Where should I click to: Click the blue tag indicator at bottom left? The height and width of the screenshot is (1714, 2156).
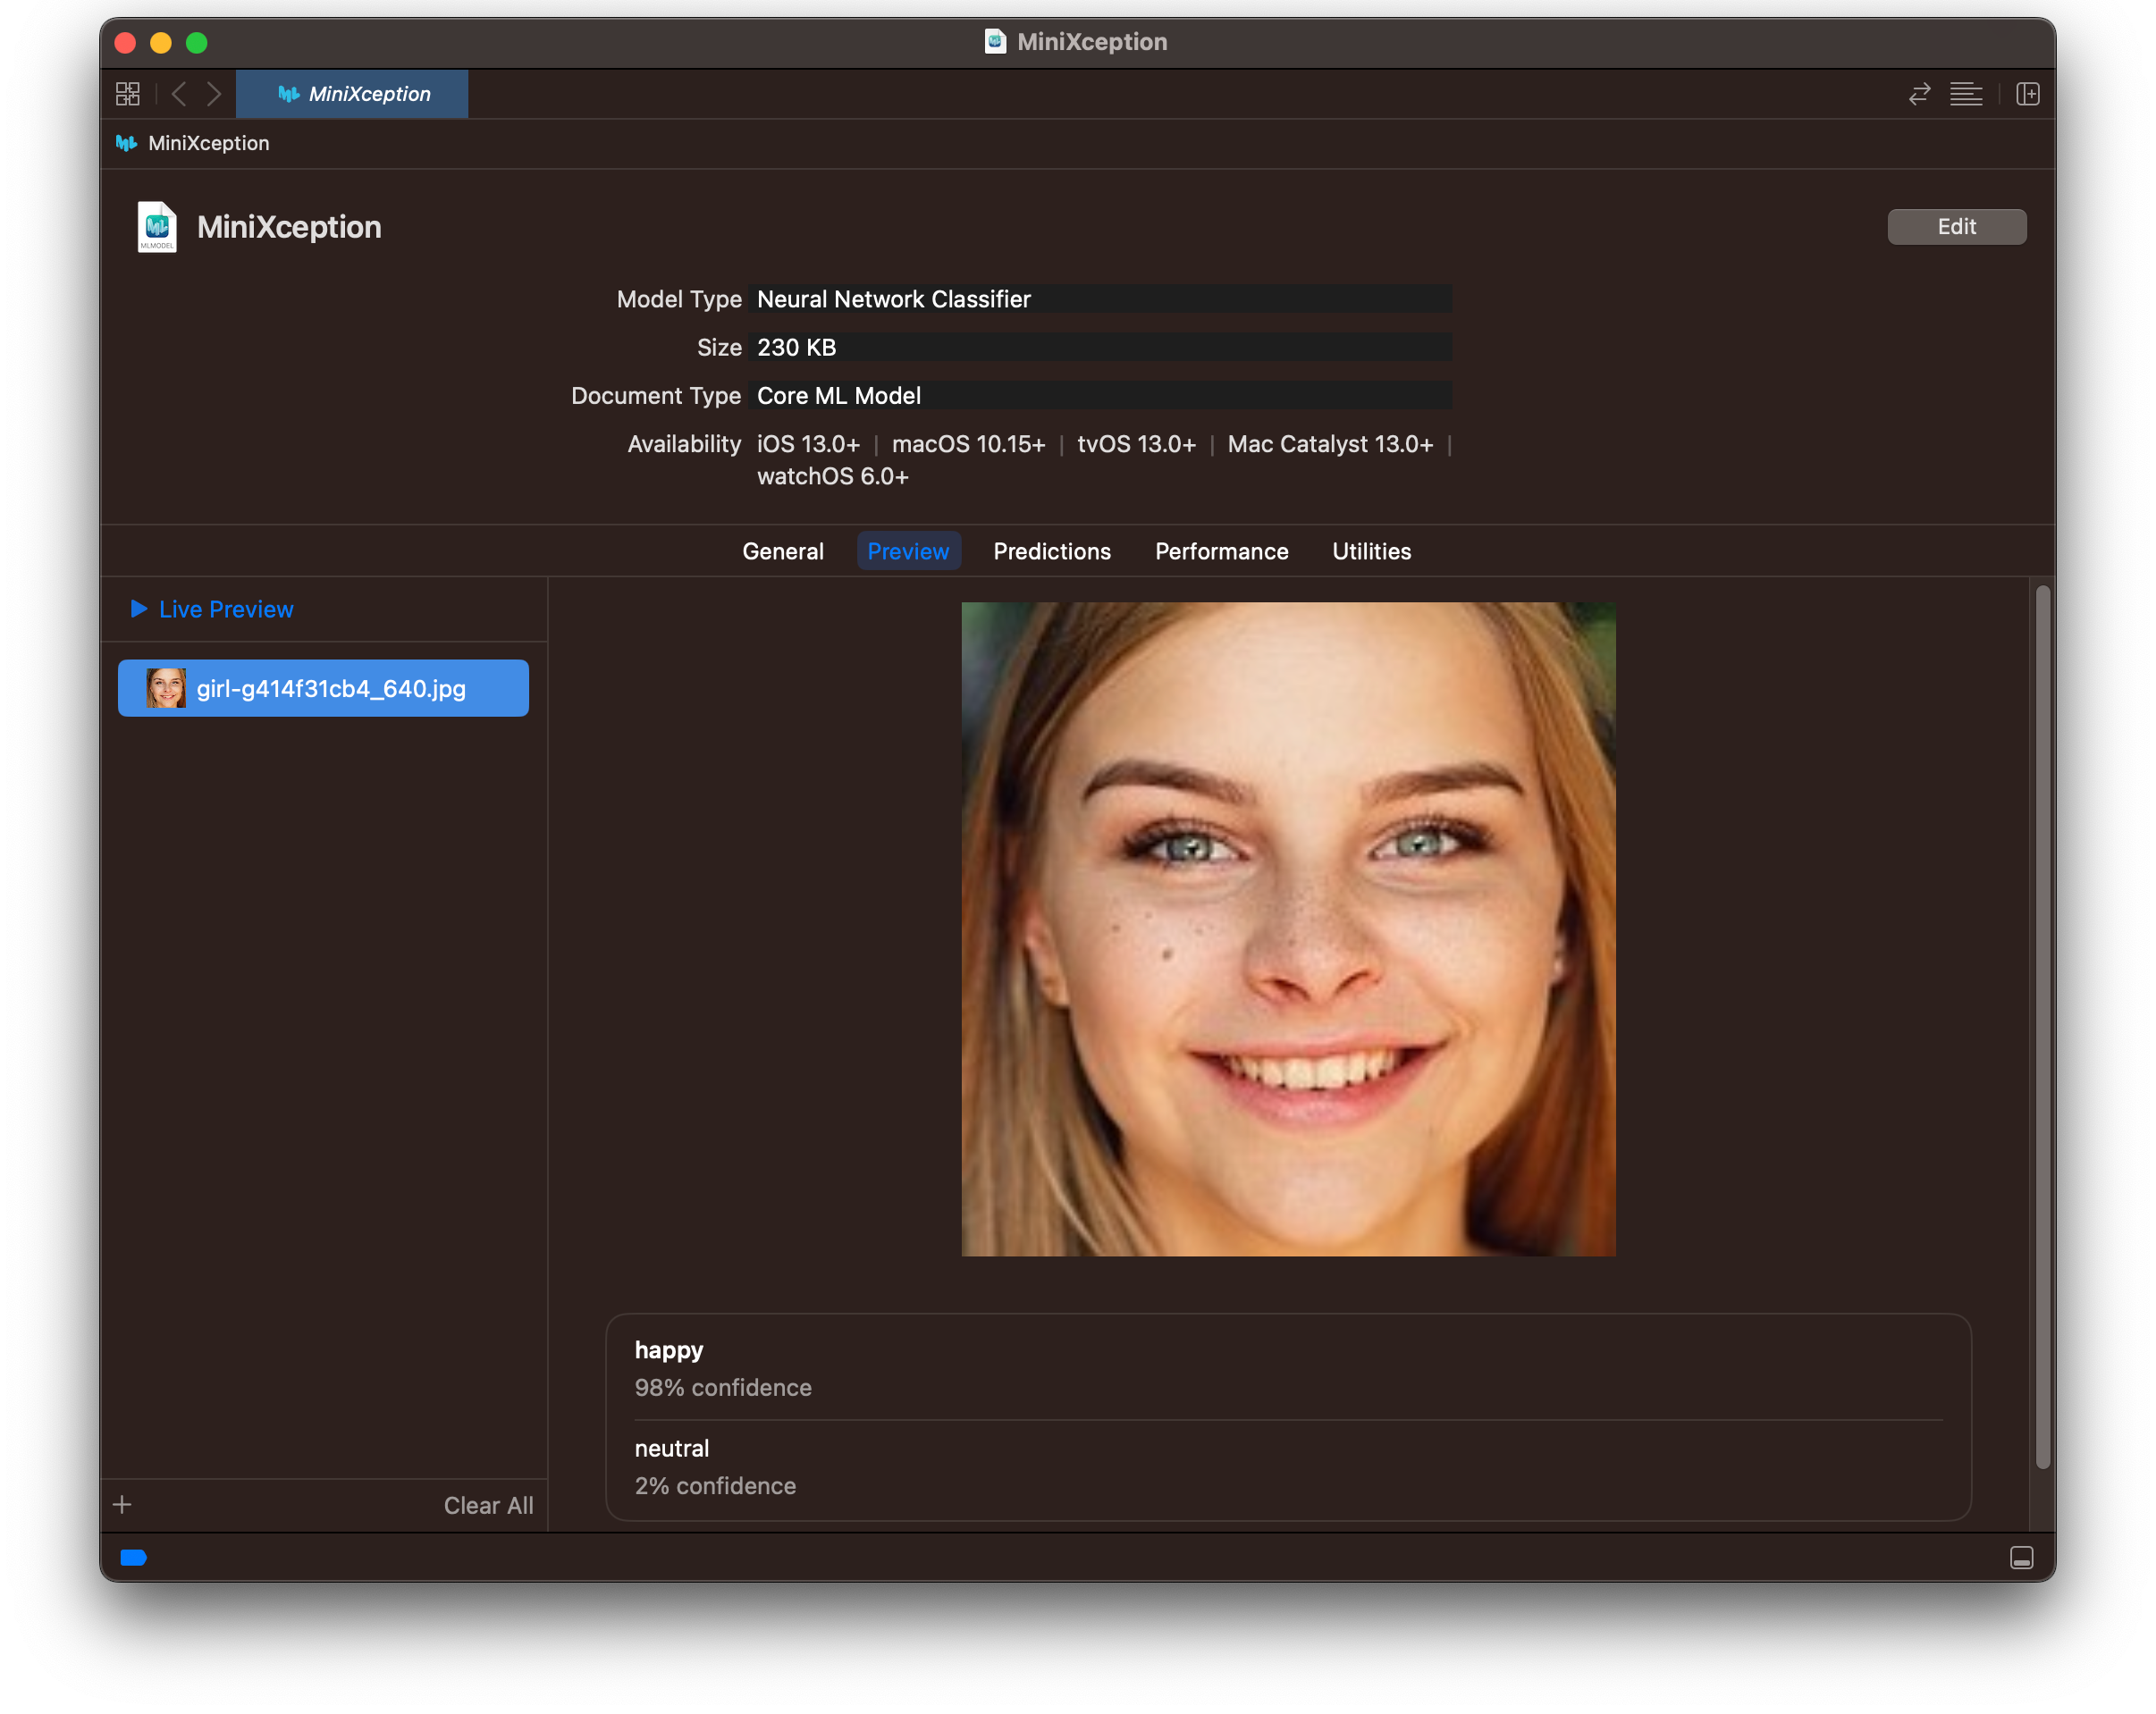pos(133,1558)
